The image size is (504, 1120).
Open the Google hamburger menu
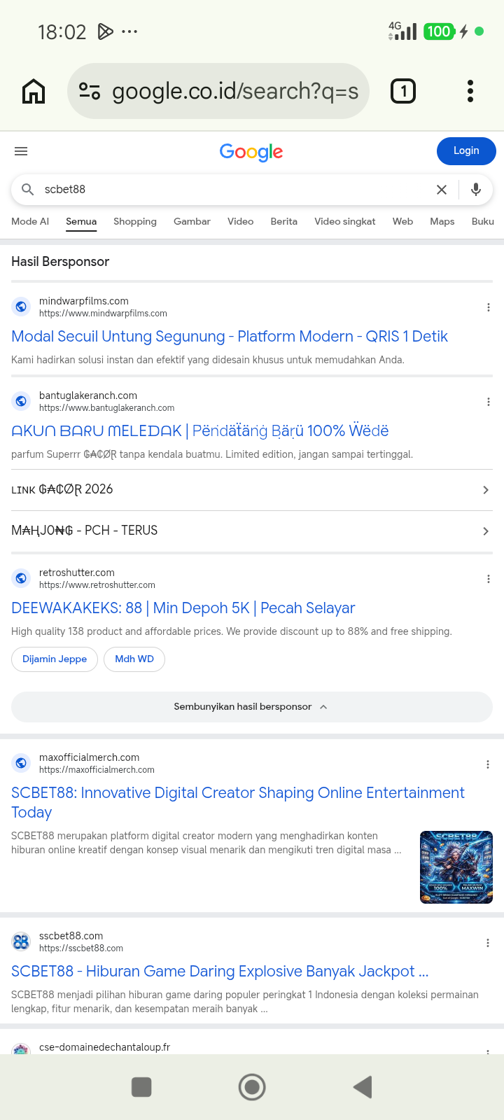(x=21, y=151)
